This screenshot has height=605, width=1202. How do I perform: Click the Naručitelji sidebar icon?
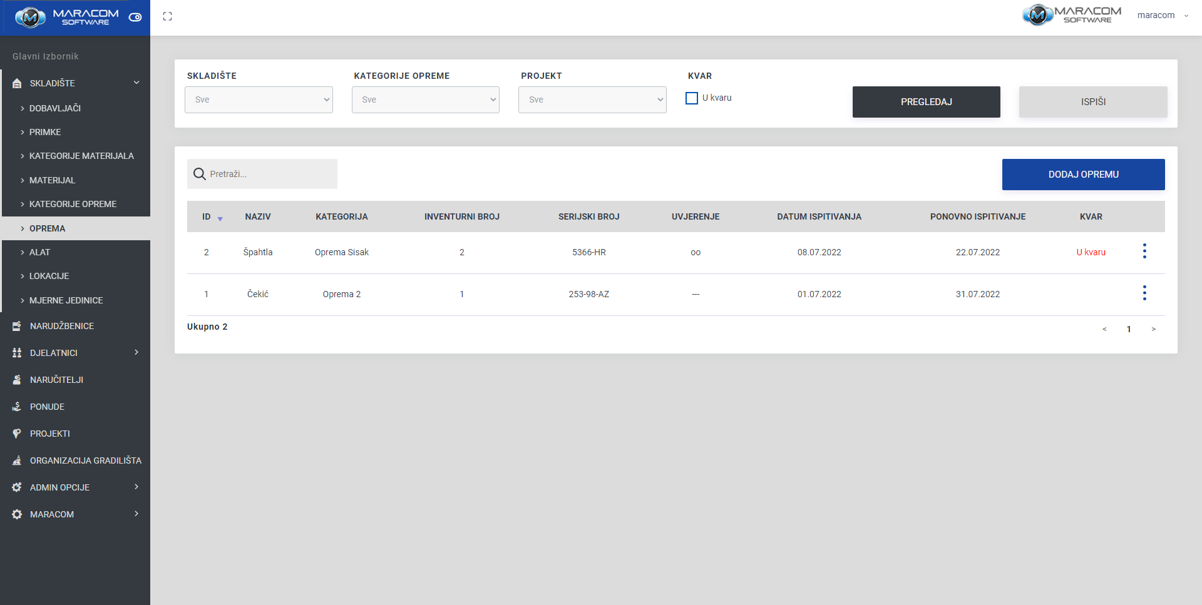(17, 380)
